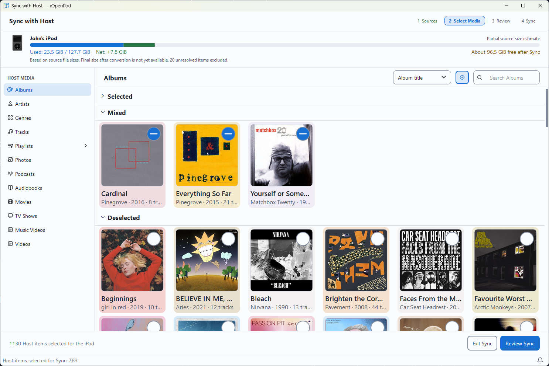
Task: Expand the Selected group
Action: (x=103, y=96)
